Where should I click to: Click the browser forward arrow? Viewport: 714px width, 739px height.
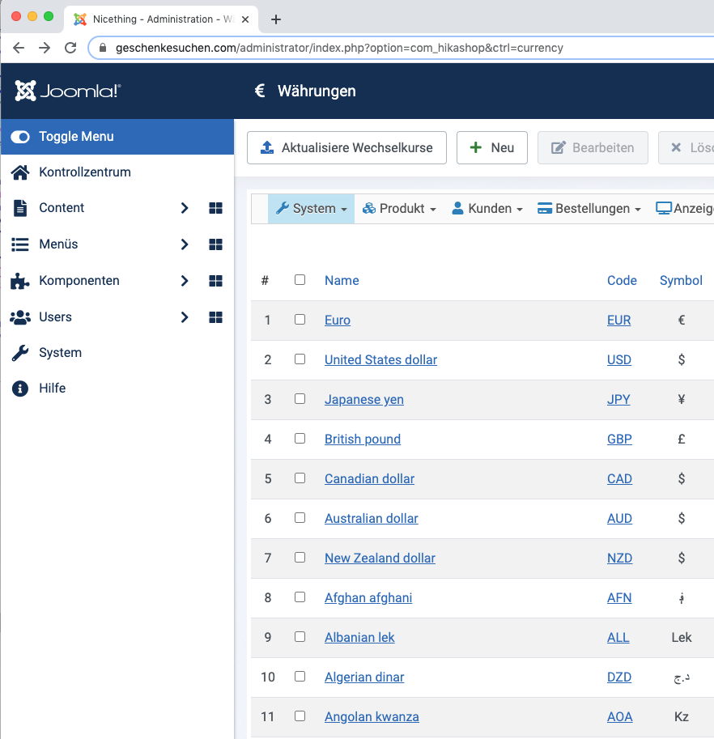pos(45,48)
